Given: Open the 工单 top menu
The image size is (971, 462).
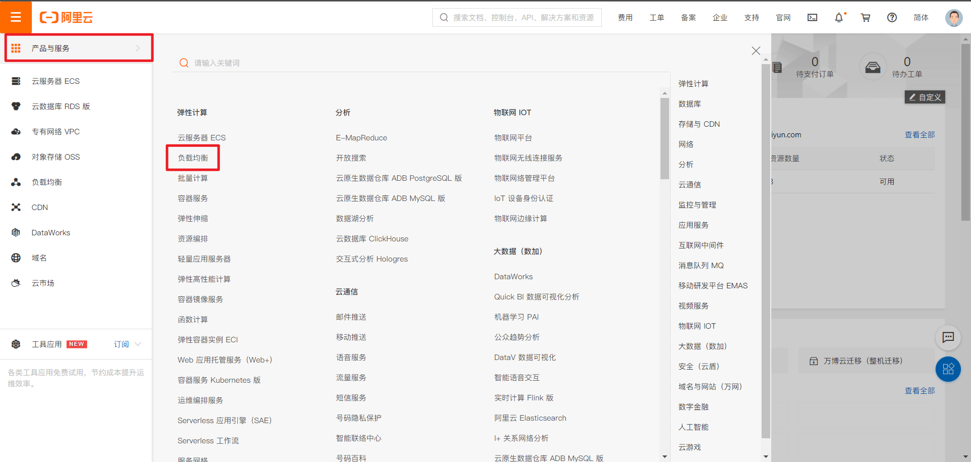Looking at the screenshot, I should click(657, 18).
